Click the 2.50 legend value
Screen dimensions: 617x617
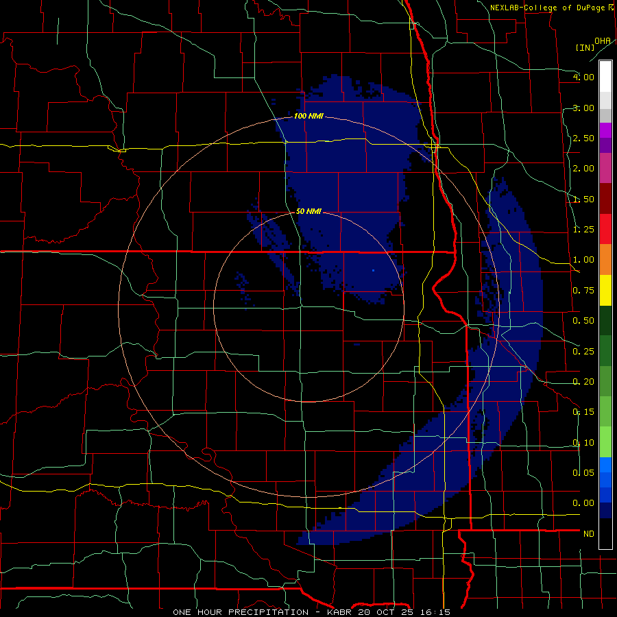point(583,138)
